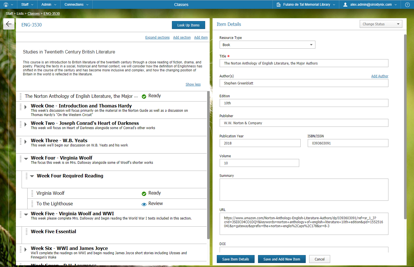Open the Resource Type dropdown
This screenshot has width=414, height=267.
pos(267,45)
